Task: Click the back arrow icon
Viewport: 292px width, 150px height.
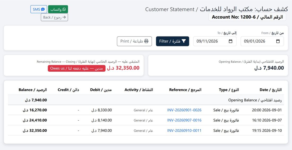Action: pyautogui.click(x=64, y=17)
